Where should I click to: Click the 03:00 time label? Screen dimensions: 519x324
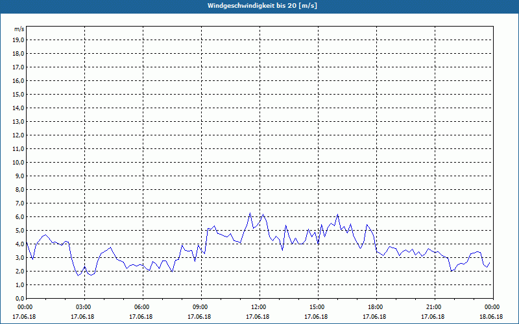point(84,307)
